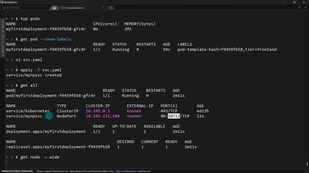The height and width of the screenshot is (173, 309).
Task: Click the 'k get node -o wide' command
Action: 38,157
